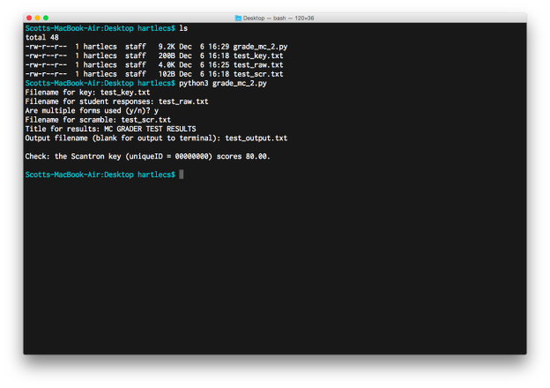Image resolution: width=550 pixels, height=388 pixels.
Task: Click the test_raw.txt filename in the ls output
Action: coord(258,65)
